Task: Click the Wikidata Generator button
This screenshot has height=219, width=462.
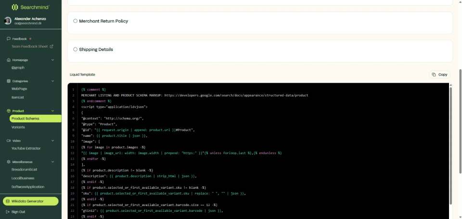Action: tap(31, 201)
